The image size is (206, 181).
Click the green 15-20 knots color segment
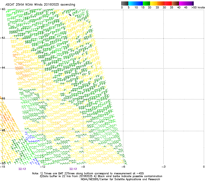(146, 3)
